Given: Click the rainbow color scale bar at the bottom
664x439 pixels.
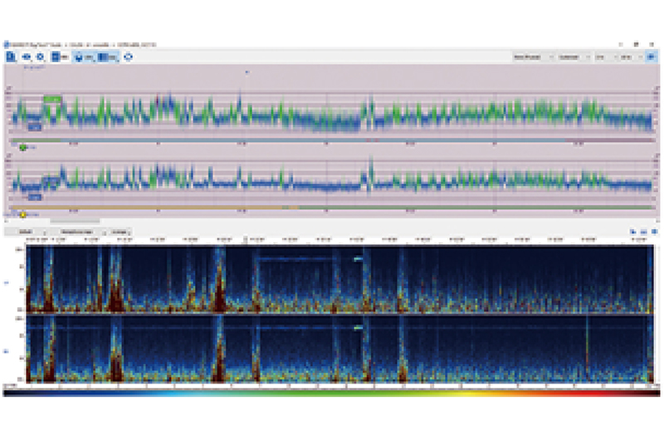Looking at the screenshot, I should click(332, 393).
